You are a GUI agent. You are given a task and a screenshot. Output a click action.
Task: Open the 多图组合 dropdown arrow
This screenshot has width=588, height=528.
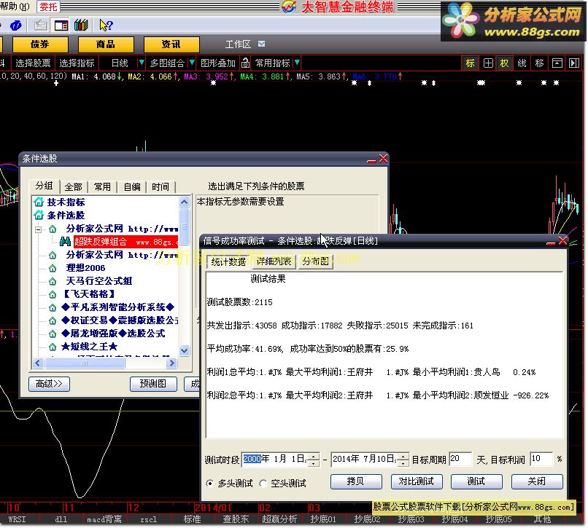(192, 63)
